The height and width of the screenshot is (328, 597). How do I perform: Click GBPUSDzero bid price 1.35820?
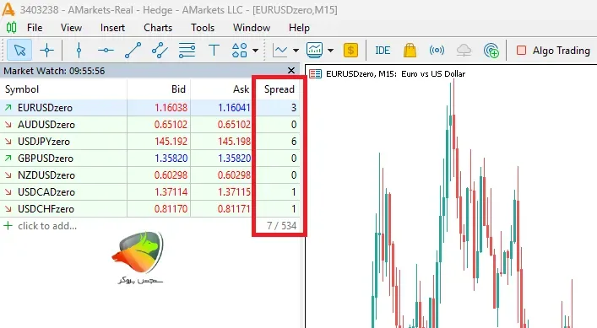coord(171,159)
